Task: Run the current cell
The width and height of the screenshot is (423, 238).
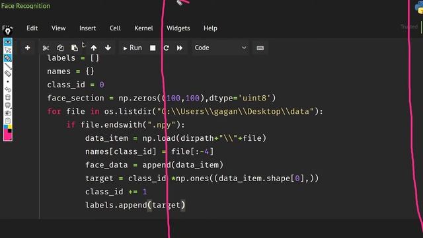Action: (132, 48)
